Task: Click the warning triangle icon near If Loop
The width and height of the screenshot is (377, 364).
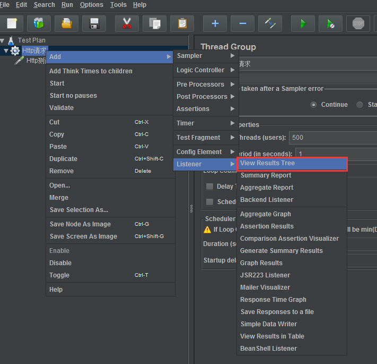Action: pos(207,230)
